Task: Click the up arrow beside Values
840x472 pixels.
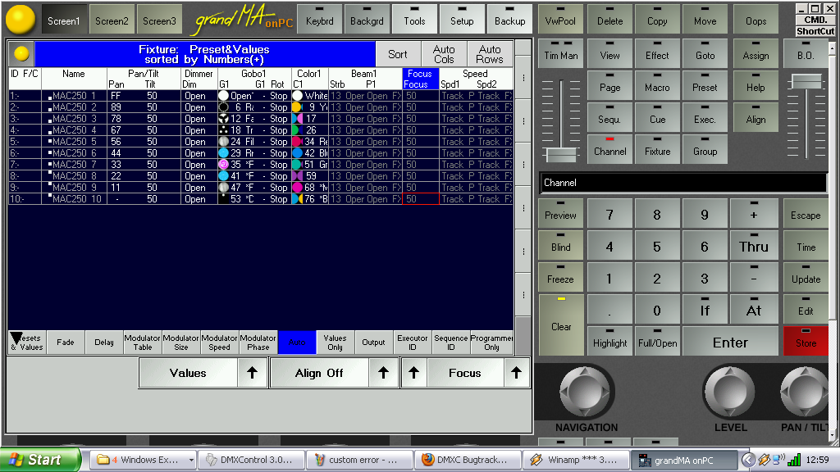Action: [x=252, y=373]
